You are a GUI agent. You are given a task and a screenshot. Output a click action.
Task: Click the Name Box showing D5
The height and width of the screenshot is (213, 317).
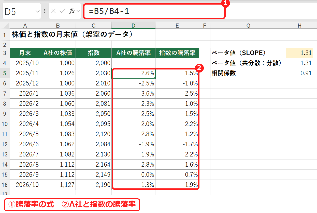coord(21,11)
